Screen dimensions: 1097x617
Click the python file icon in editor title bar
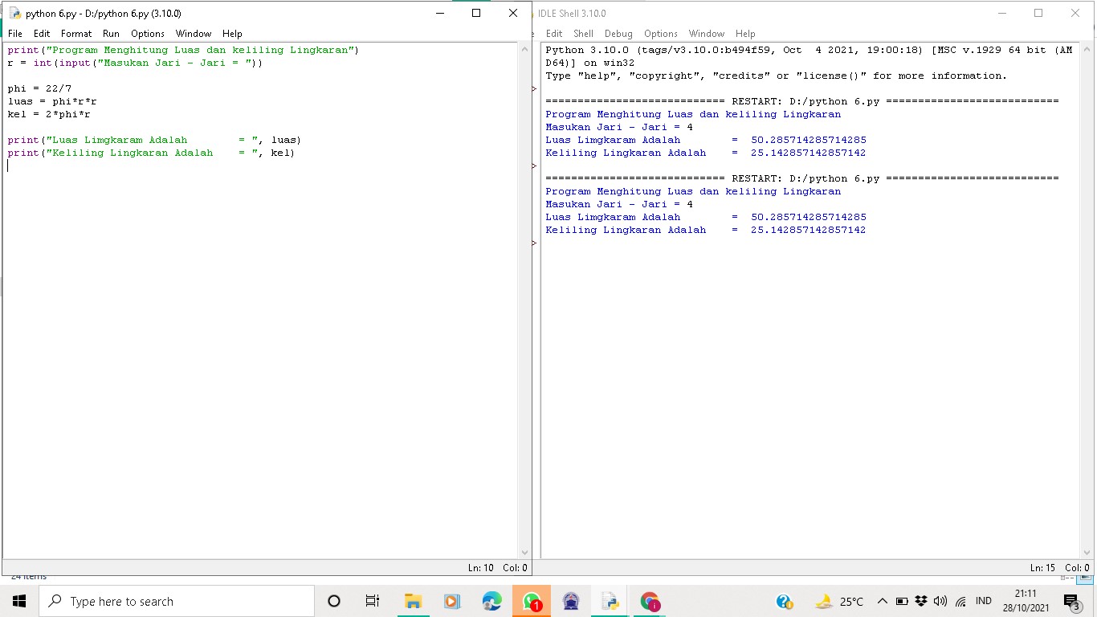pyautogui.click(x=14, y=13)
